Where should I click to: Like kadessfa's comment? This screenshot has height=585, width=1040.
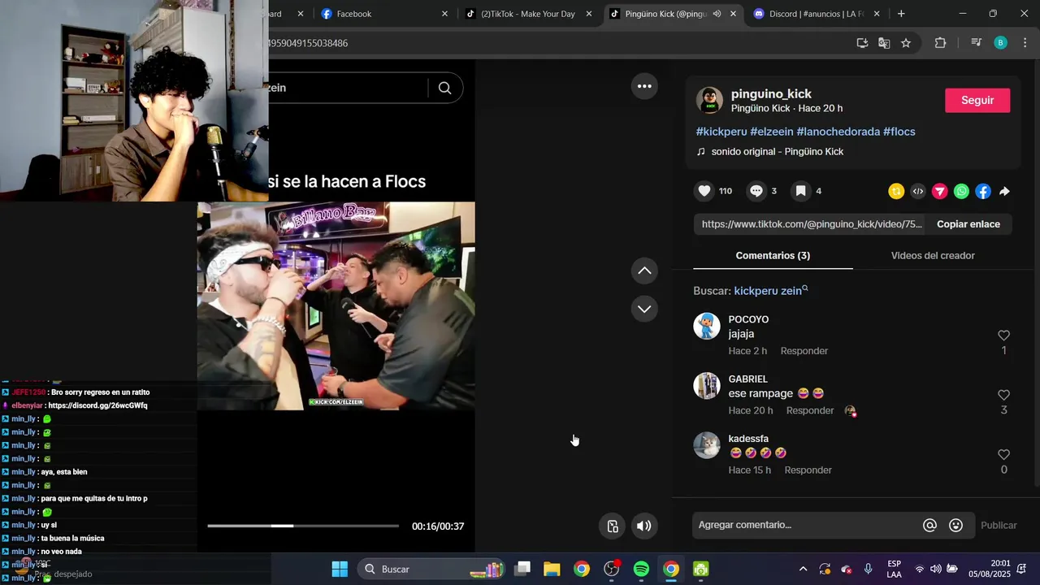coord(1003,455)
